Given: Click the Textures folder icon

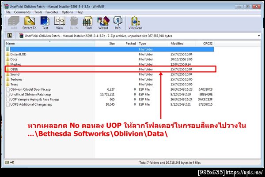Looking at the screenshot, I should (8, 79).
